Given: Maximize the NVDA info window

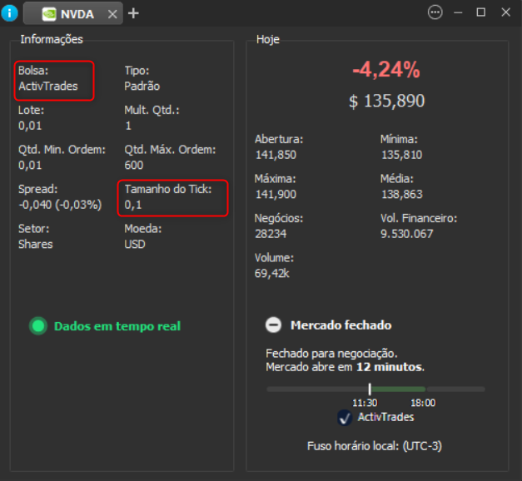Looking at the screenshot, I should [480, 12].
